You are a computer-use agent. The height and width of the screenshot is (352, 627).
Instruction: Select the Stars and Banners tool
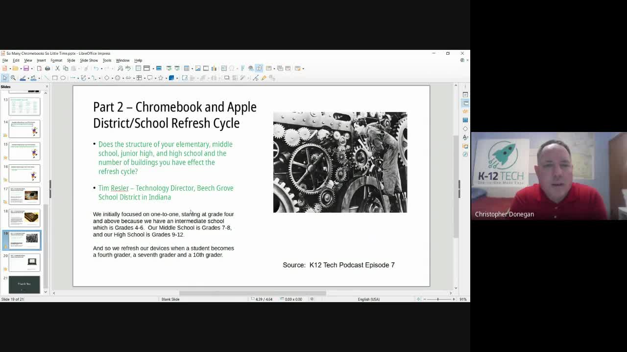[x=160, y=78]
